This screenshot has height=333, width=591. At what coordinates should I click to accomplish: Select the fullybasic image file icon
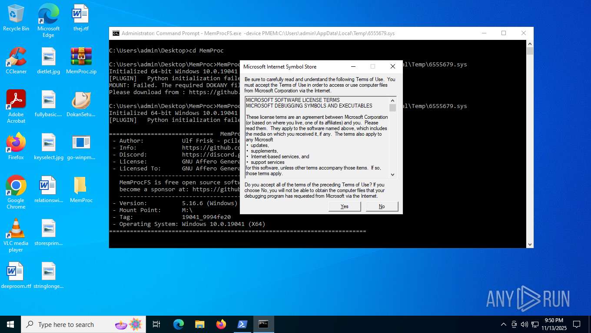[48, 104]
